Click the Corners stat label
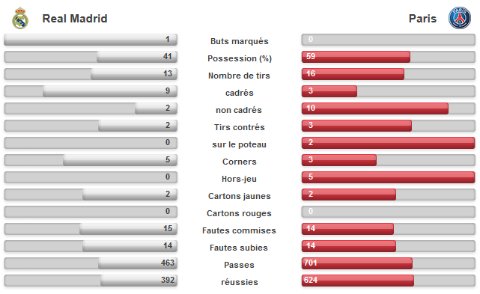The image size is (480, 294). (x=240, y=162)
